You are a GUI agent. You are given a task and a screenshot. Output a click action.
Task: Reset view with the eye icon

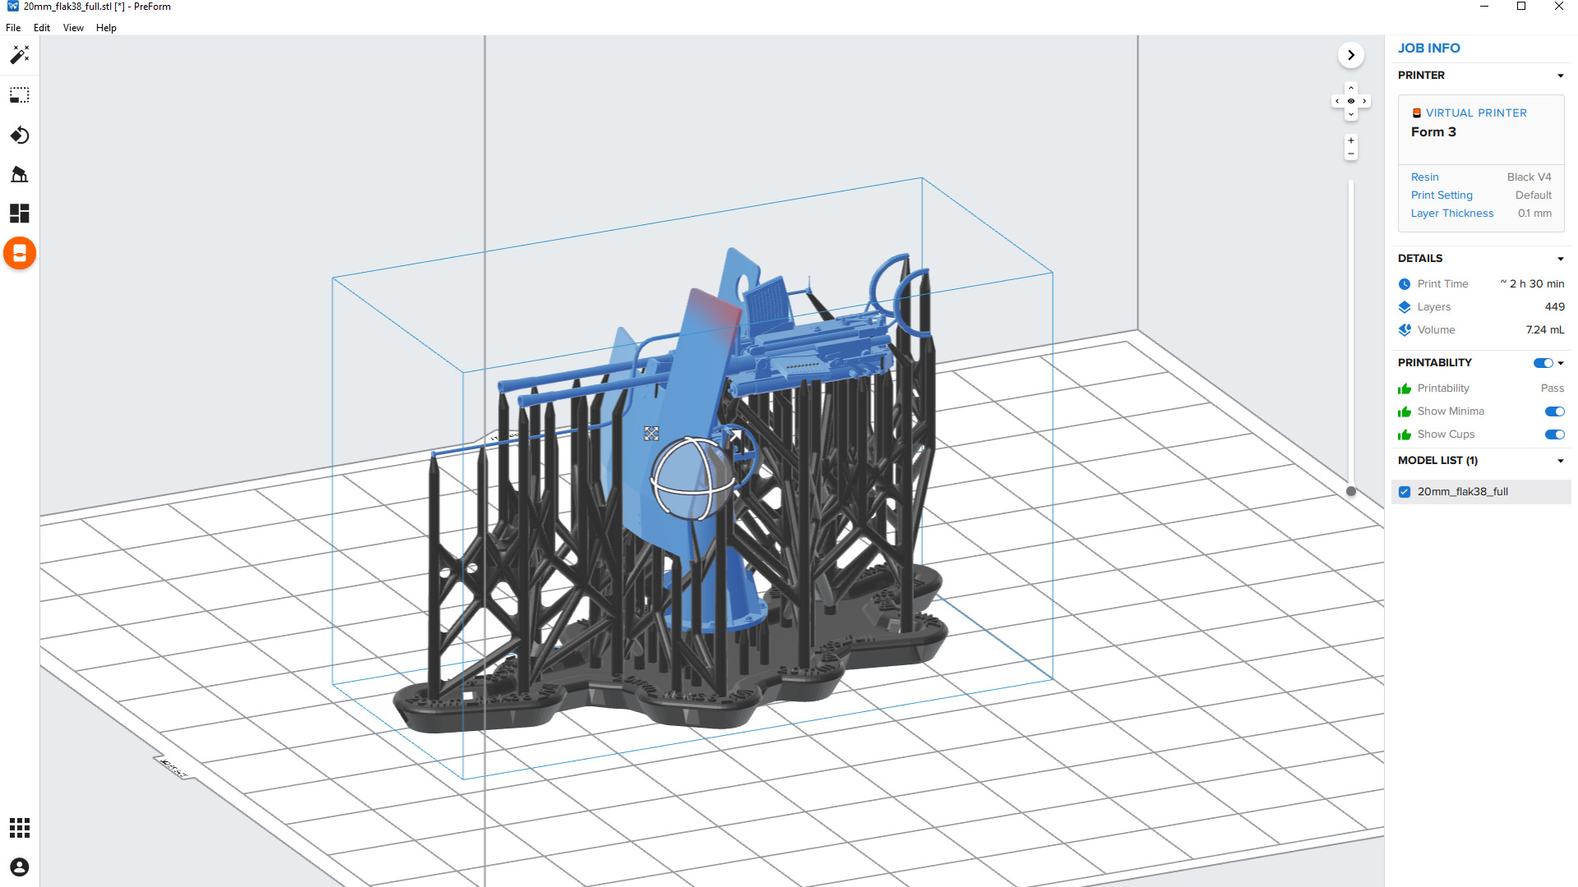pos(1351,101)
